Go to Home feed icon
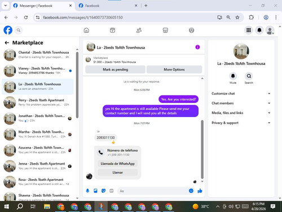 point(86,30)
